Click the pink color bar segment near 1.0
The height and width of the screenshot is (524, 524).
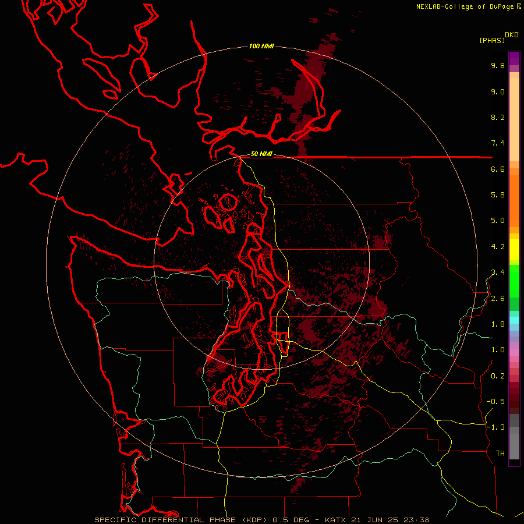click(x=514, y=353)
